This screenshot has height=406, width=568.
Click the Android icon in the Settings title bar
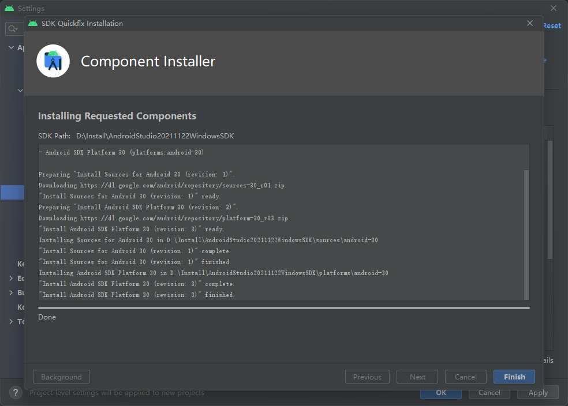[9, 8]
